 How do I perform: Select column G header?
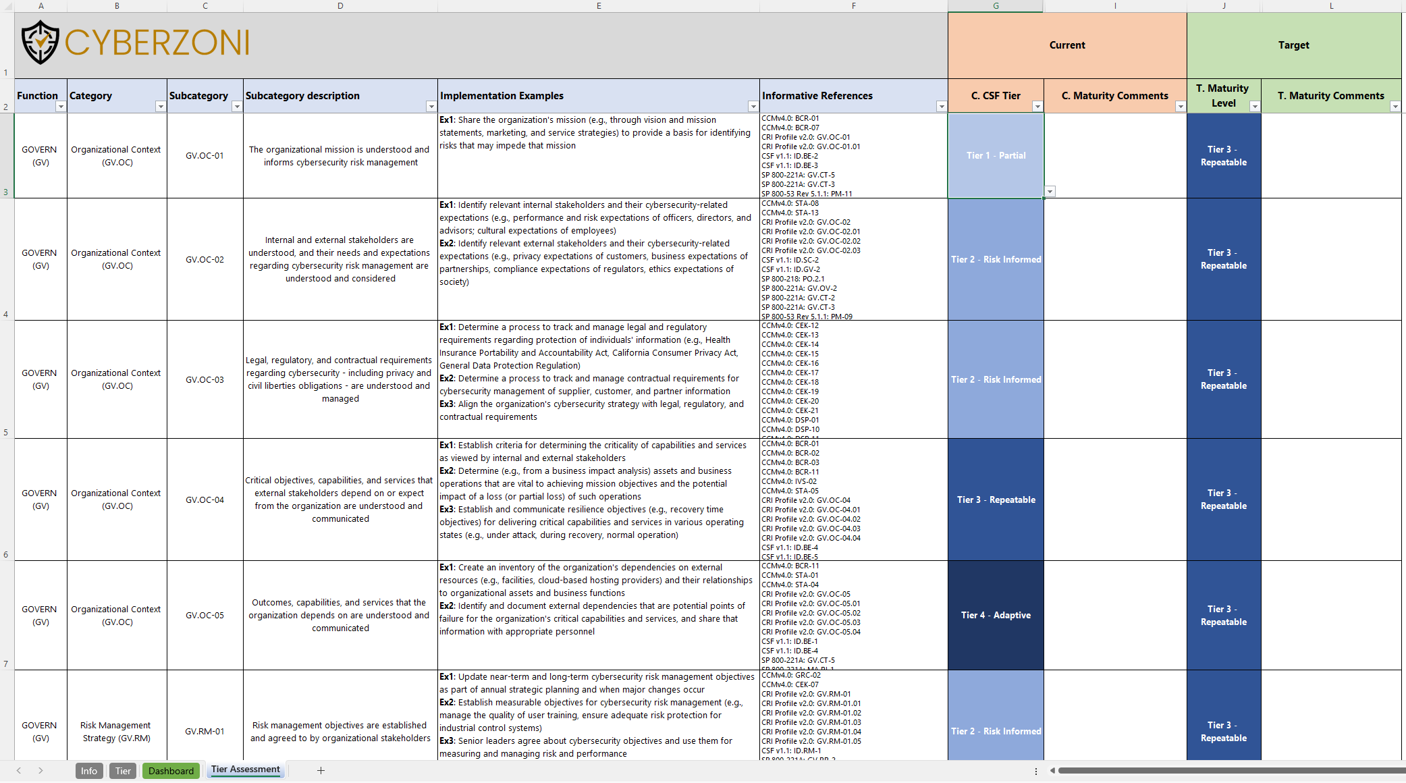(996, 5)
